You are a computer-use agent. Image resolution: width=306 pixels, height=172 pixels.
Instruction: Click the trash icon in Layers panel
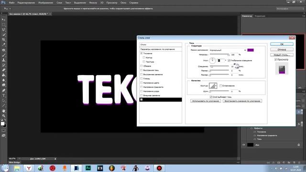point(299,162)
